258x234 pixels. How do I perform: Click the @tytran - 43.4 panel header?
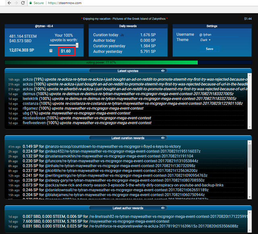(44, 26)
